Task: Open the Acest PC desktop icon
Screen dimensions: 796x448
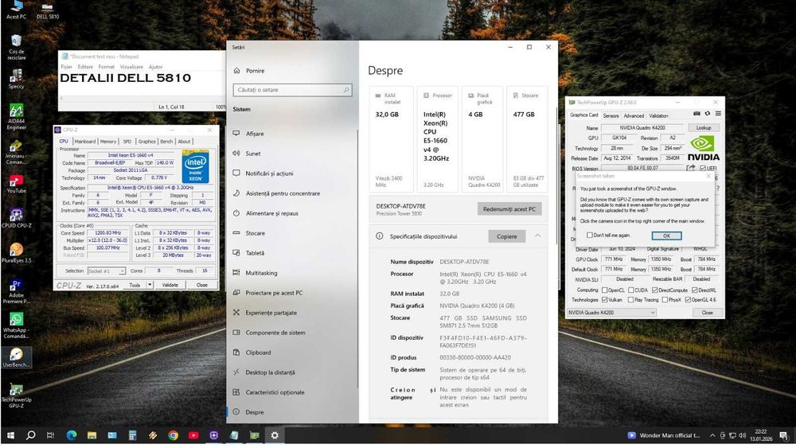Action: pyautogui.click(x=16, y=10)
